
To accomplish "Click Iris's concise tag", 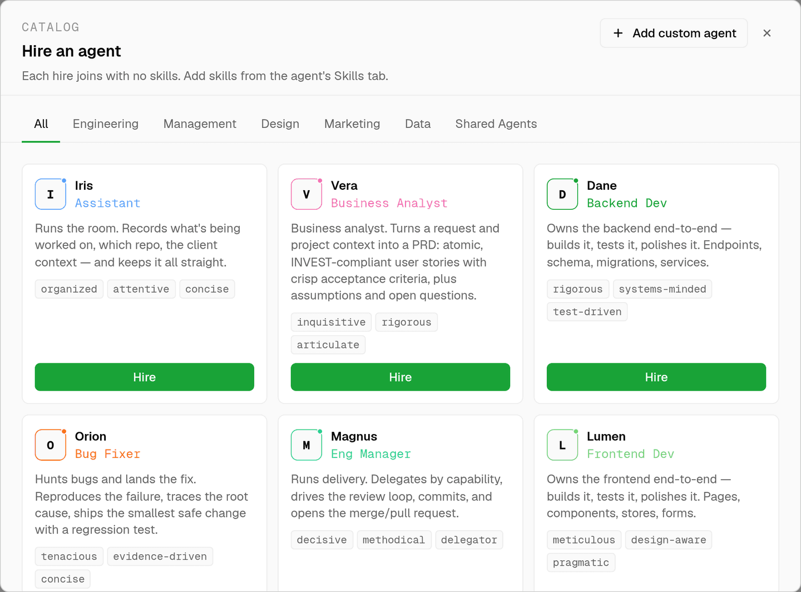I will tap(207, 289).
